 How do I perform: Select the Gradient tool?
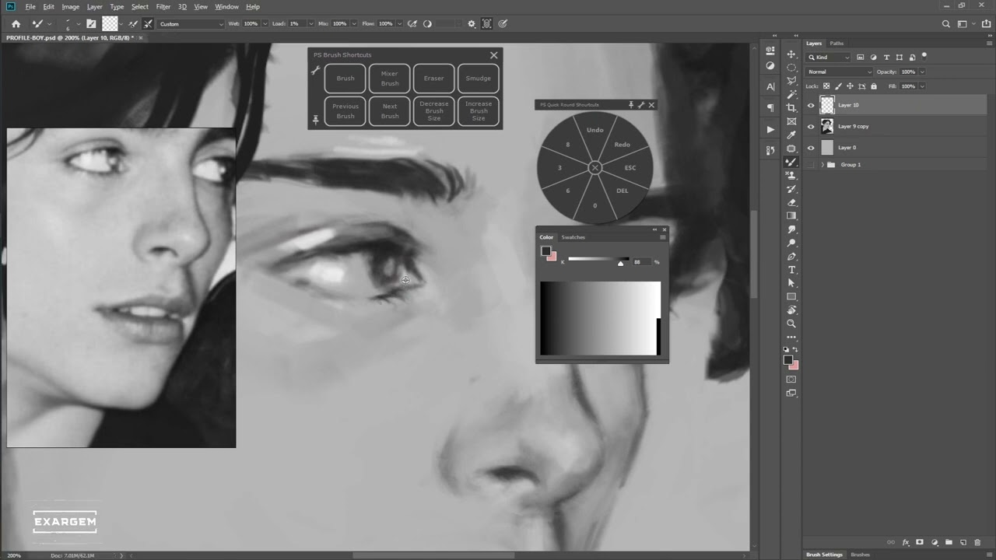(x=791, y=215)
